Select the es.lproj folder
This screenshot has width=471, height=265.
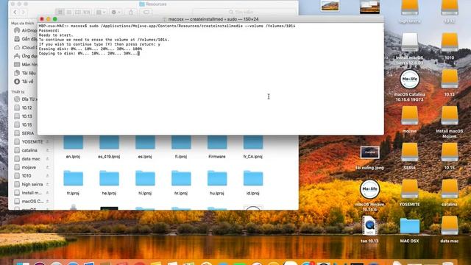pos(145,147)
